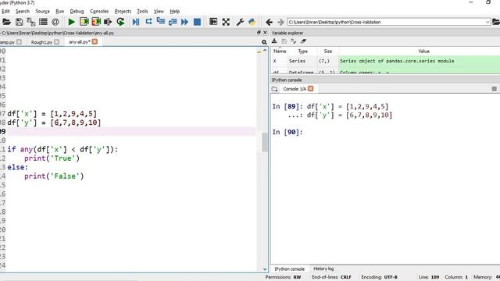Screen dimensions: 500x281
Task: Import data into Variable explorer
Action: tap(274, 41)
